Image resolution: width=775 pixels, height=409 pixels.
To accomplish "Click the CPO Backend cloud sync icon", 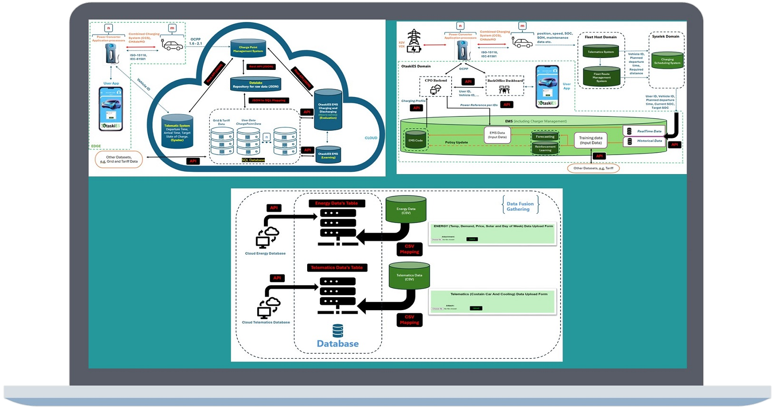I will pos(436,89).
